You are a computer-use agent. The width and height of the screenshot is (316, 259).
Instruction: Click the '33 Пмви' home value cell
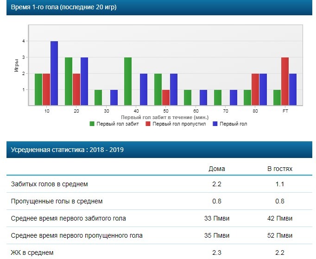[x=217, y=218]
